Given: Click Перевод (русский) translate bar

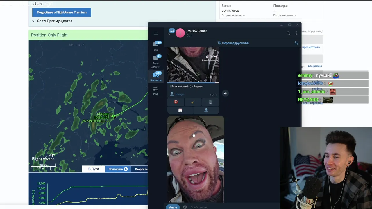Looking at the screenshot, I should [233, 43].
